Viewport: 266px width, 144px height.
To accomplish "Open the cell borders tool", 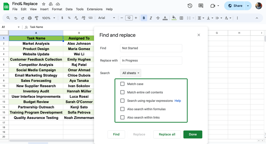I will point(181,18).
